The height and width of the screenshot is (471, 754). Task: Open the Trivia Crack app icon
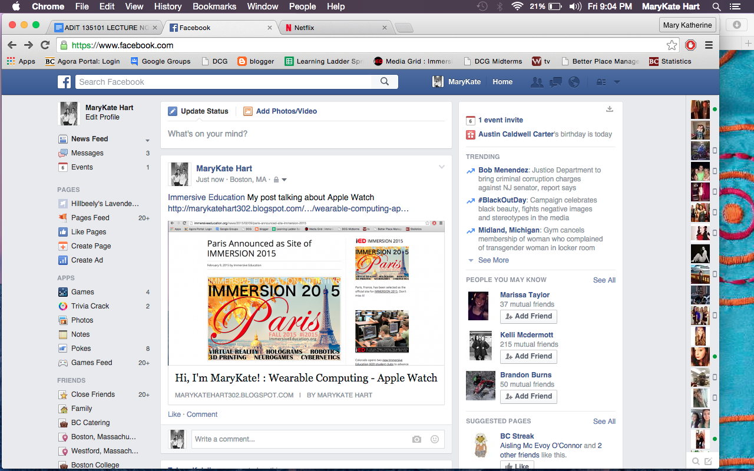pos(62,306)
